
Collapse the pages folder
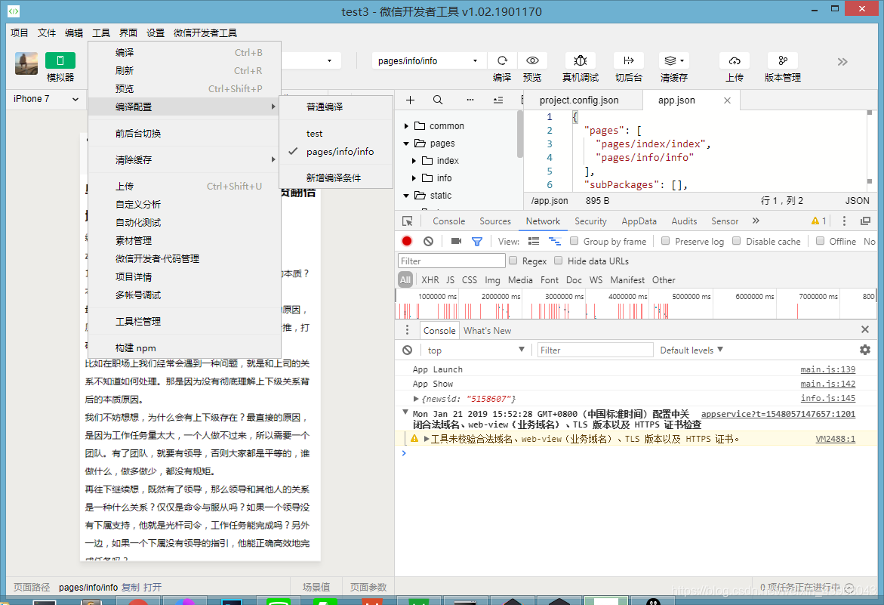(406, 144)
